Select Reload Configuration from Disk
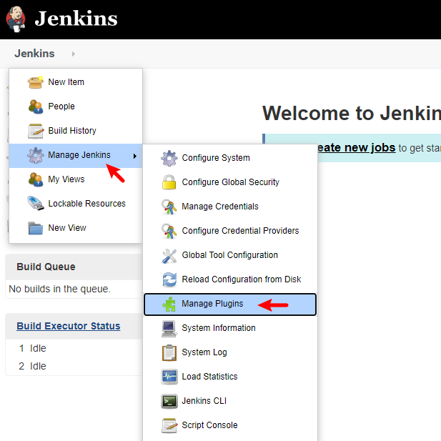The height and width of the screenshot is (441, 441). 230,279
